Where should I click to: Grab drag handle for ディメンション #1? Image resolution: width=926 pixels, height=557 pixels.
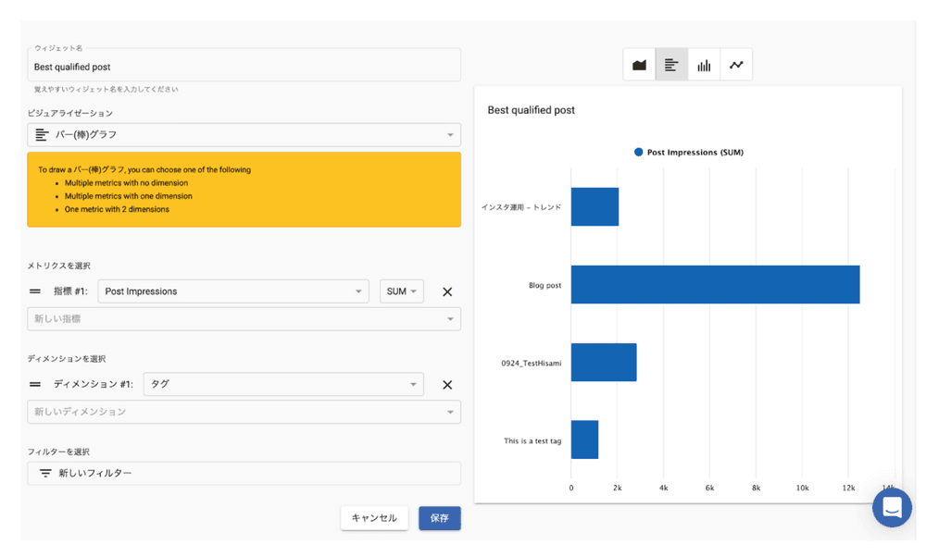[35, 385]
